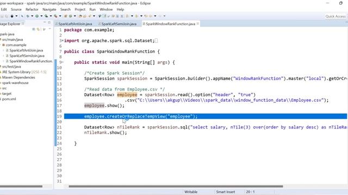Open the Search menu
348x195 pixels.
[65, 10]
